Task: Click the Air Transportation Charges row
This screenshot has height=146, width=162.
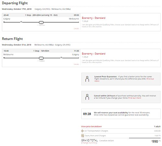Action: [121, 131]
